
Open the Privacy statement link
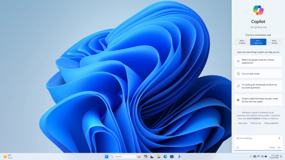[x=271, y=123]
